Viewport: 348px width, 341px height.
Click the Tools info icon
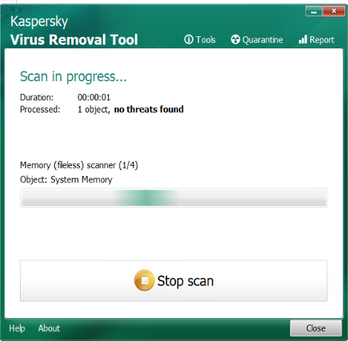click(x=189, y=39)
